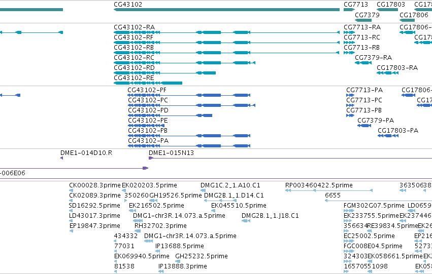This screenshot has width=432, height=274.
Task: Click the DME1-014D10.R clone marker
Action: click(x=62, y=158)
